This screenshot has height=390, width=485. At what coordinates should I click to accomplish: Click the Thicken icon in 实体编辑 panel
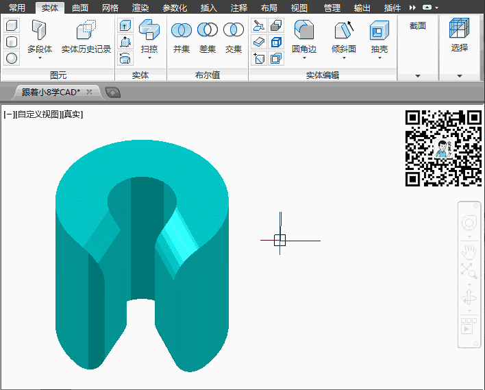click(x=259, y=42)
